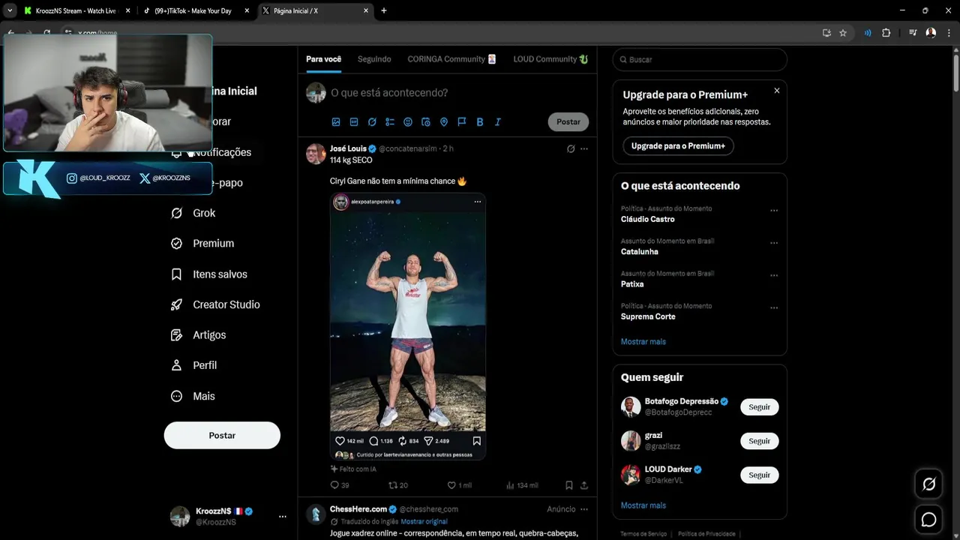Open more options on José Louis post
Screen dimensions: 960x540
pos(584,148)
